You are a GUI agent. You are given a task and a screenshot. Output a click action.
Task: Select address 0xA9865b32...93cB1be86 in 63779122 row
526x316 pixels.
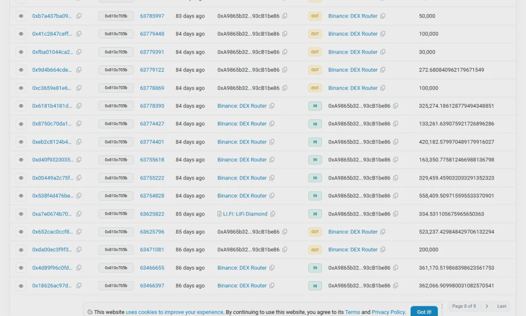[x=248, y=70]
